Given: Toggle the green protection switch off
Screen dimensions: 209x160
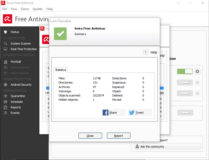Looking at the screenshot, I should [185, 72].
